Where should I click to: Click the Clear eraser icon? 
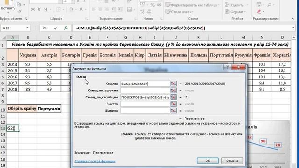click(x=259, y=12)
